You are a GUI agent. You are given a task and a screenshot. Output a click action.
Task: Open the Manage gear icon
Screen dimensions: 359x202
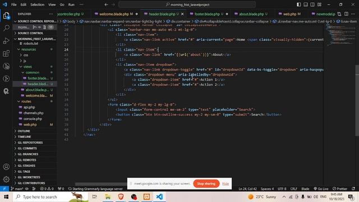click(x=6, y=179)
